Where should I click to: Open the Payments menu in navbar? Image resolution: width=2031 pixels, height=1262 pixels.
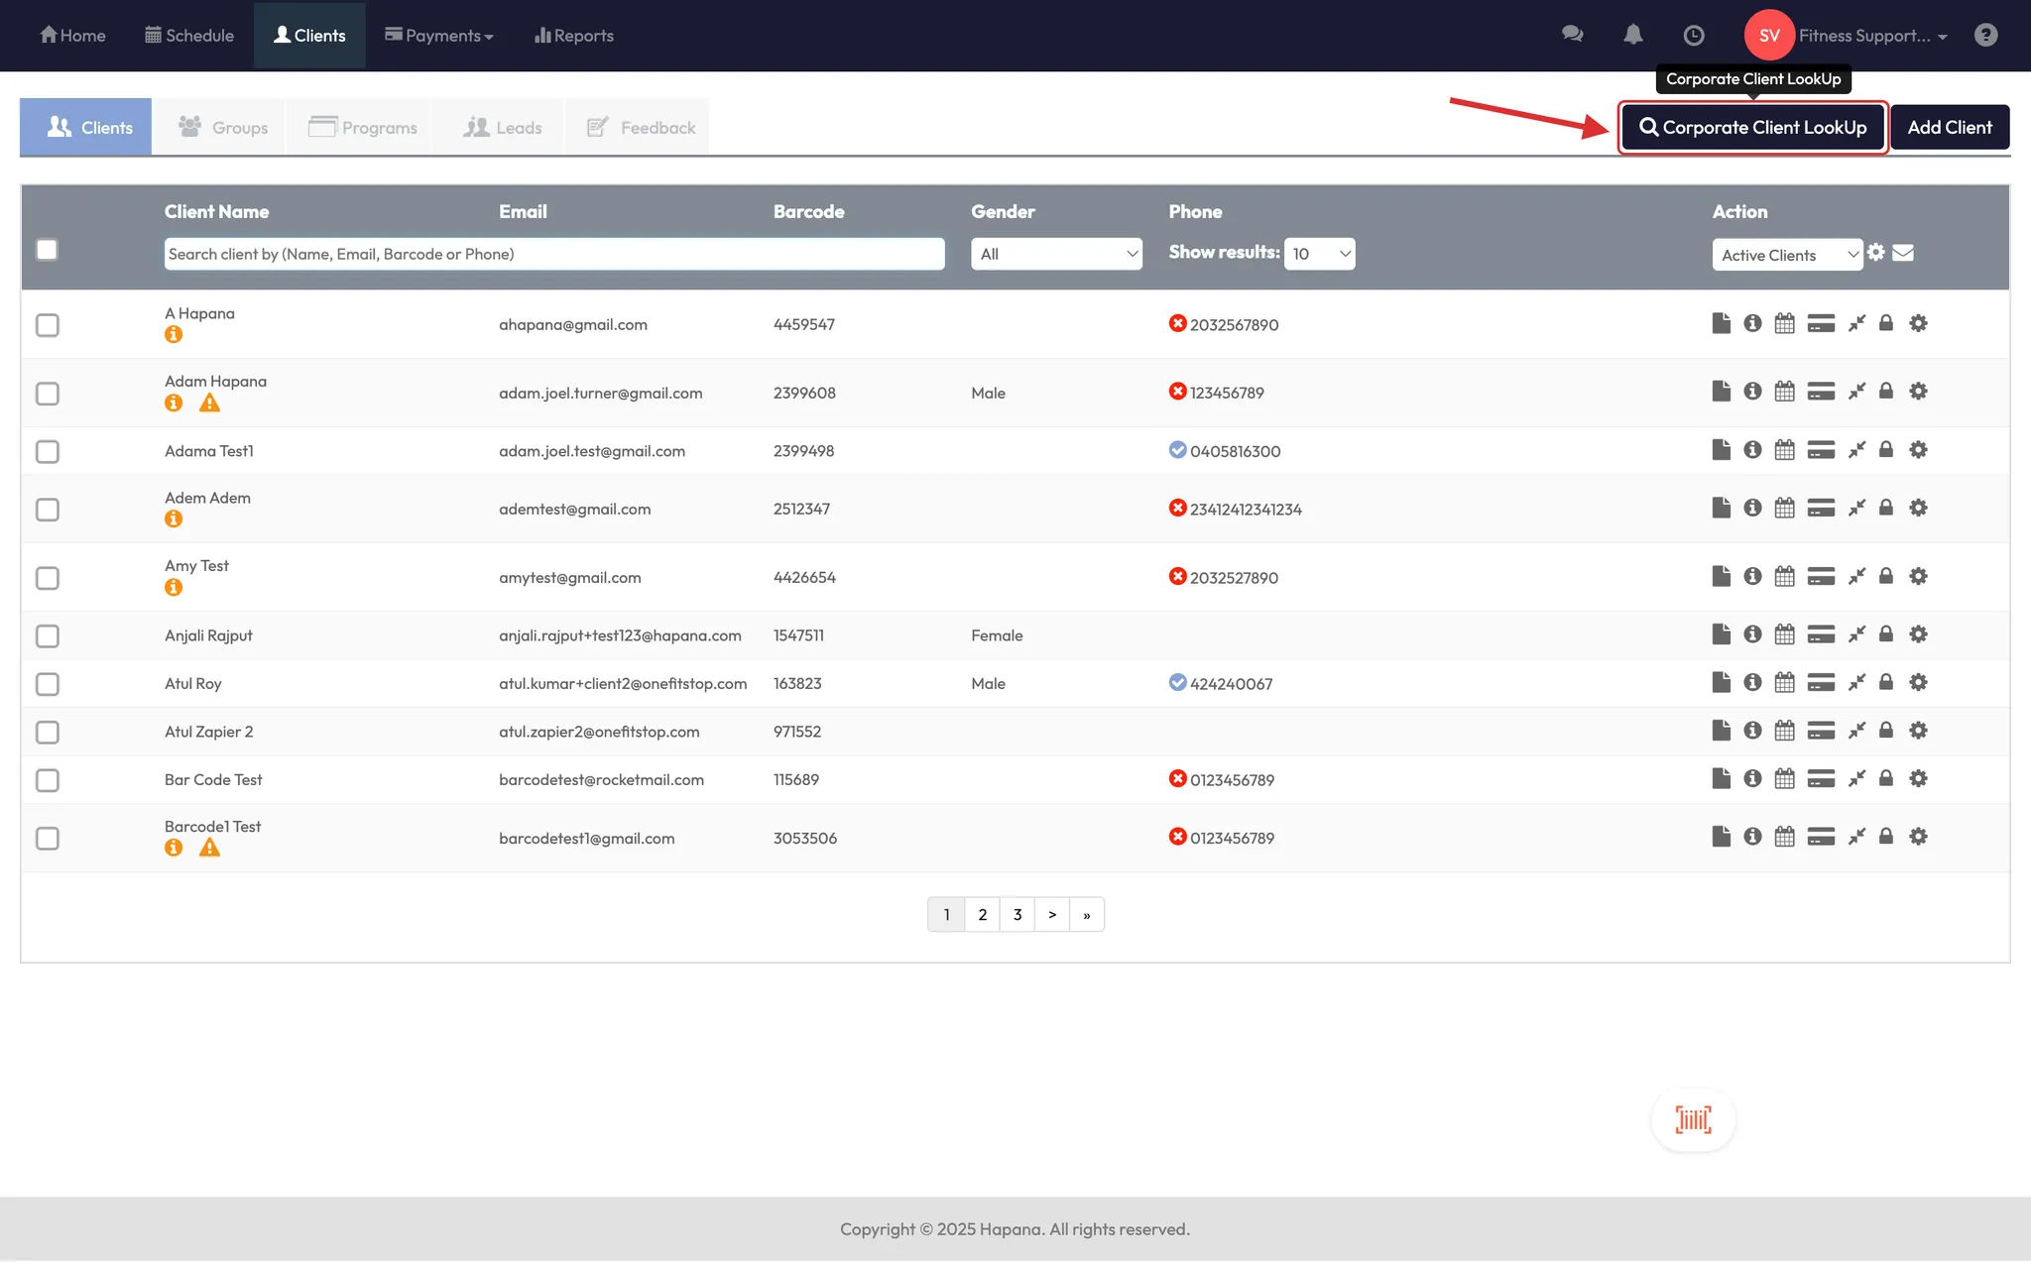coord(439,36)
